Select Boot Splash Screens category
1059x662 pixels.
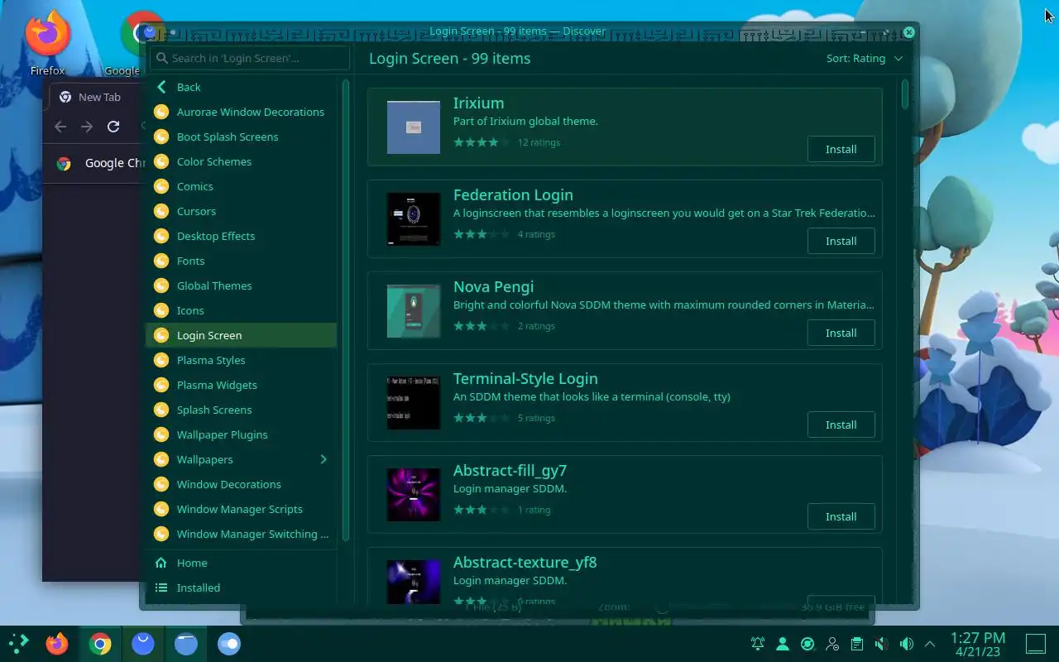241,137
